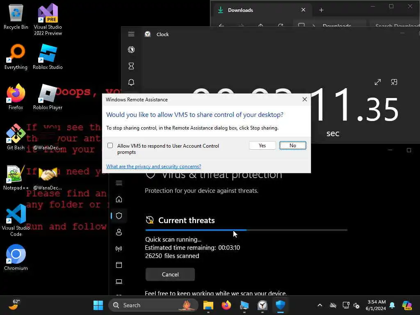Click the quick scan progress bar
Image resolution: width=420 pixels, height=315 pixels.
pyautogui.click(x=247, y=230)
